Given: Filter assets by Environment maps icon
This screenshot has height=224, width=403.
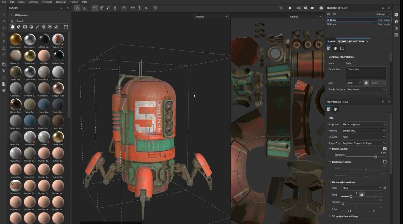Looking at the screenshot, I should (x=56, y=27).
